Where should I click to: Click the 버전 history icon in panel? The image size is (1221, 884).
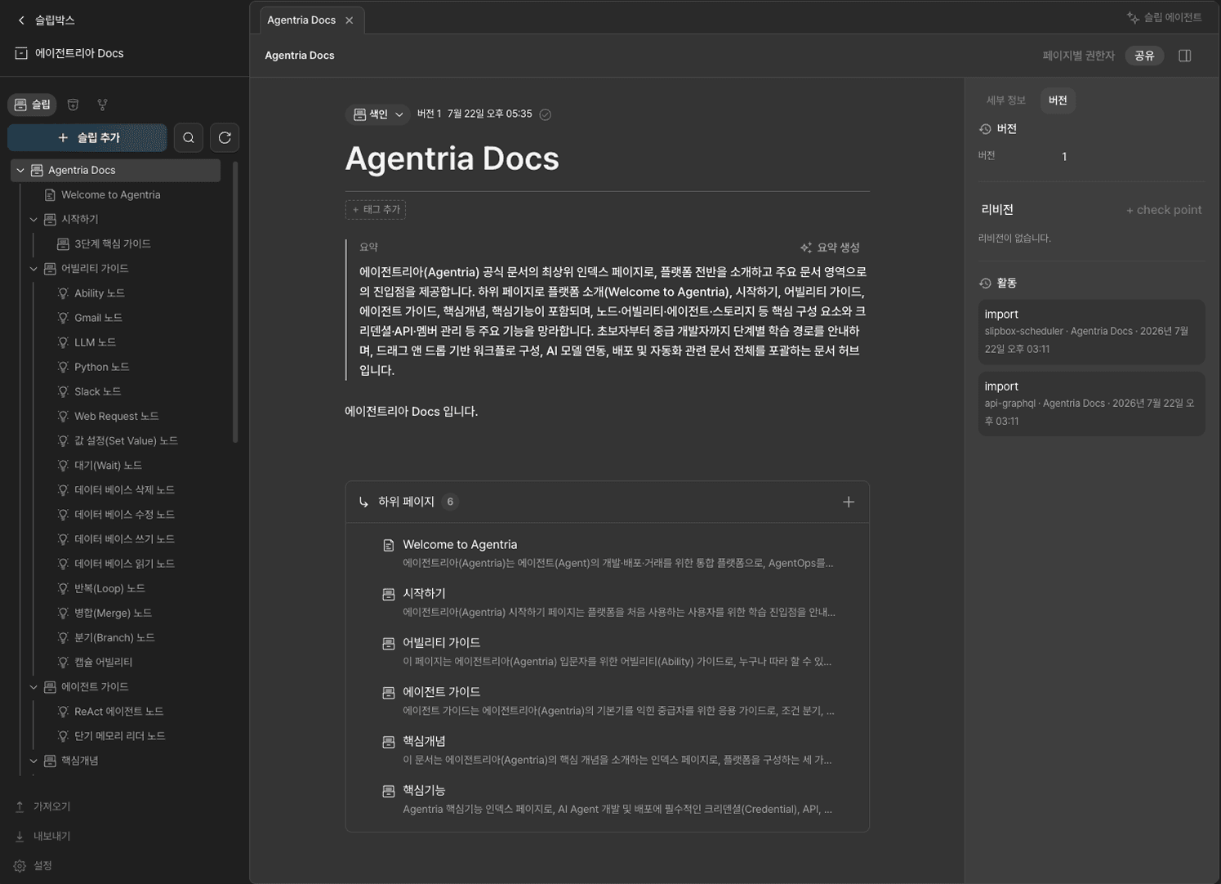tap(985, 129)
